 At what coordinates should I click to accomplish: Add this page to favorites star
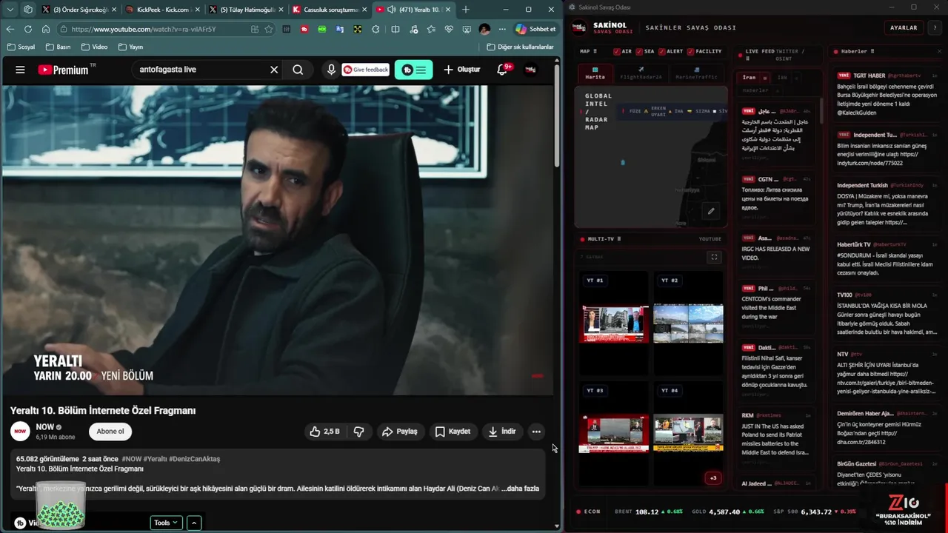click(269, 29)
